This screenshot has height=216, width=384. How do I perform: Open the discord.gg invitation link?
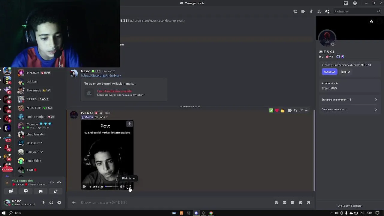(101, 76)
